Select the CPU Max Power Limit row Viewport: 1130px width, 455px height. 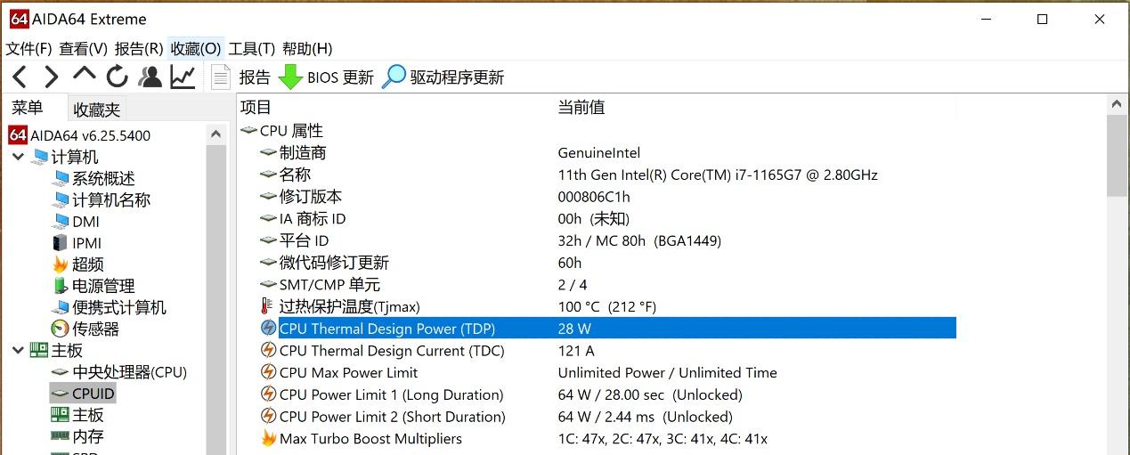[x=597, y=372]
